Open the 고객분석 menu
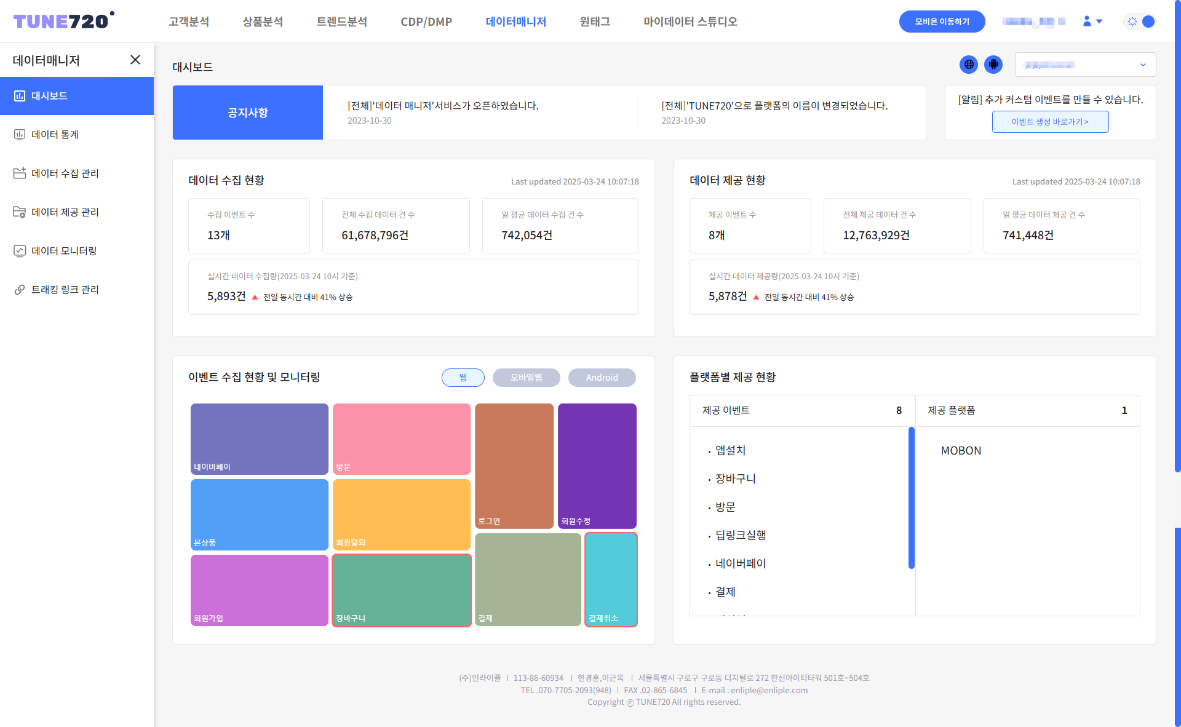The width and height of the screenshot is (1181, 727). tap(189, 22)
